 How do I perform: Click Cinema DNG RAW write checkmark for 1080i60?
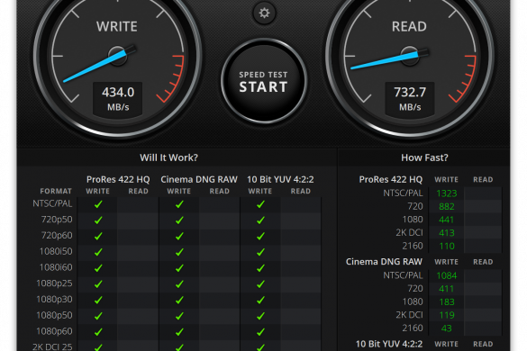(x=179, y=268)
